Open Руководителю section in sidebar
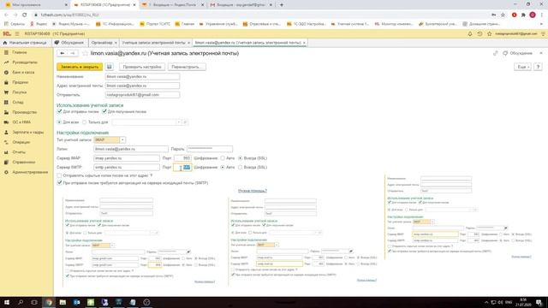548x308 pixels. (x=25, y=62)
